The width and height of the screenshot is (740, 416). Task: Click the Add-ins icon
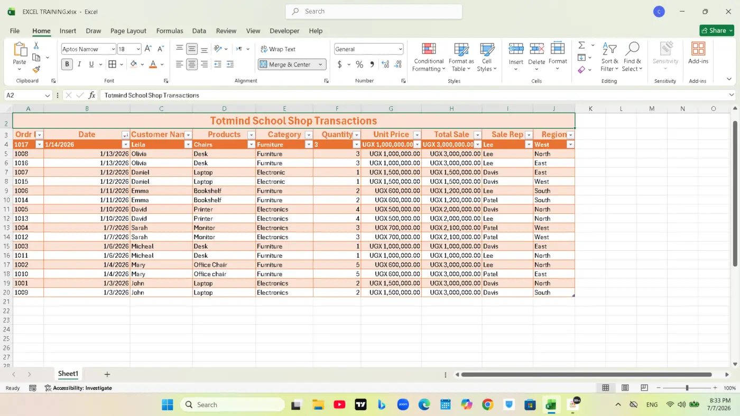tap(698, 49)
